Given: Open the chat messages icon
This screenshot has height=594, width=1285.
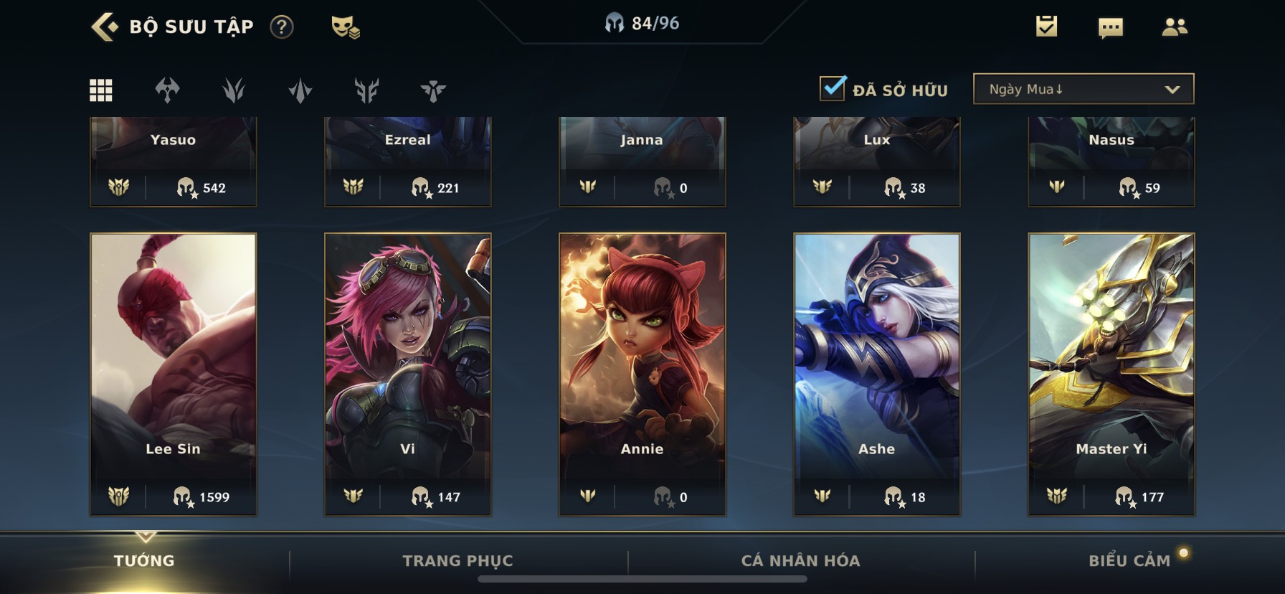Looking at the screenshot, I should pos(1110,28).
